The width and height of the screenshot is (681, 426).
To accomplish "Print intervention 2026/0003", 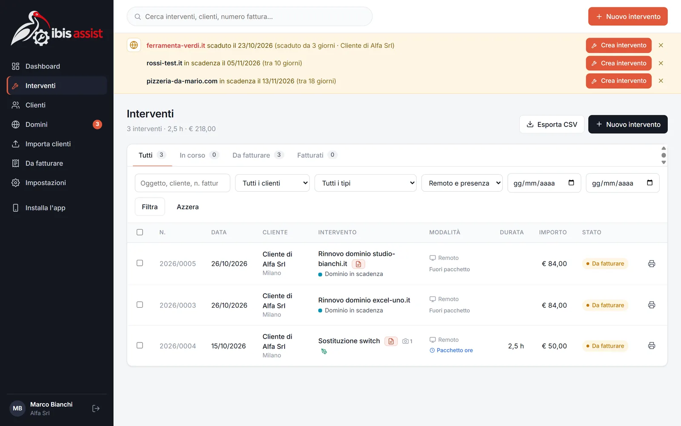I will click(652, 305).
